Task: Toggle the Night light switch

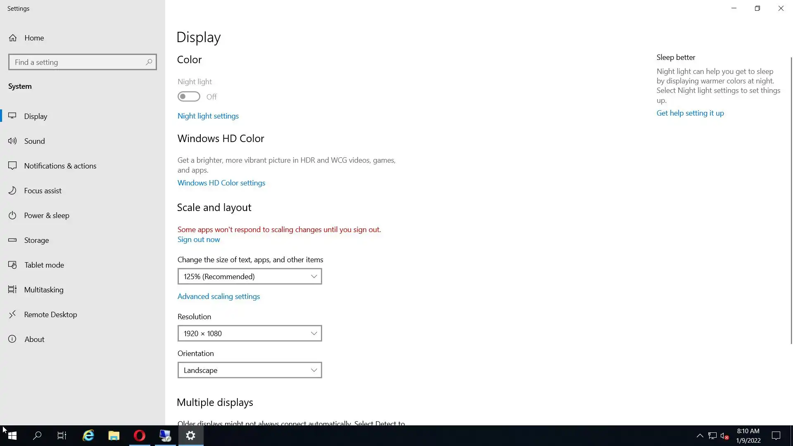Action: click(x=189, y=97)
